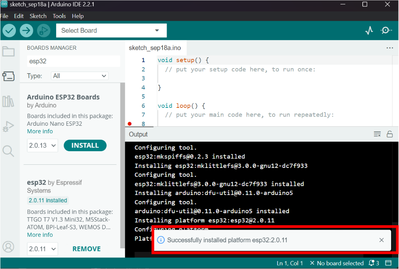The height and width of the screenshot is (269, 399).
Task: Open the Sketchbook folder sidebar icon
Action: pos(8,51)
